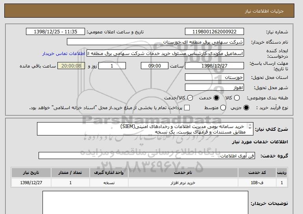Click the خوزستان delivery province field
The width and height of the screenshot is (303, 214).
[x=214, y=78]
